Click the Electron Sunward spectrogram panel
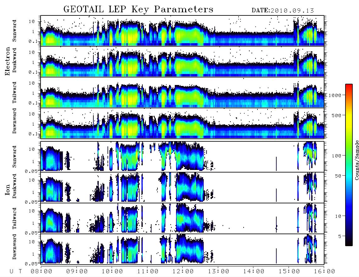Viewport: 359px width, 277px height. click(182, 31)
